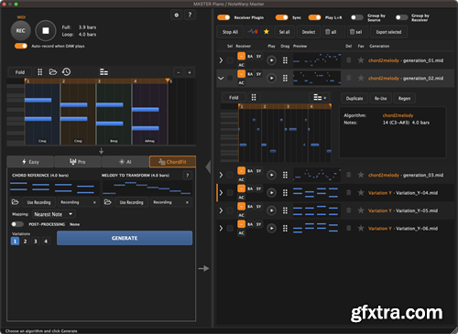Click Export selected button
458x334 pixels.
[388, 32]
